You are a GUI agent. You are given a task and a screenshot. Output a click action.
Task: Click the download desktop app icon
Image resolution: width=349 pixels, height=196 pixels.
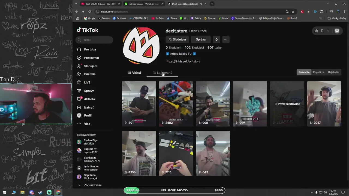328,31
